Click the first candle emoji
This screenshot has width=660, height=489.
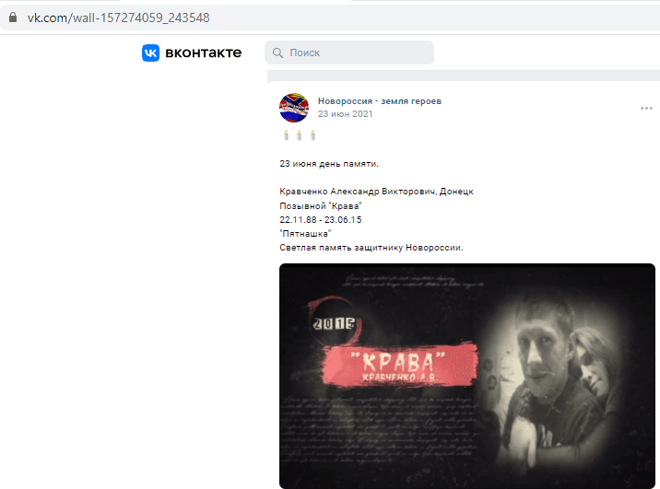point(287,135)
